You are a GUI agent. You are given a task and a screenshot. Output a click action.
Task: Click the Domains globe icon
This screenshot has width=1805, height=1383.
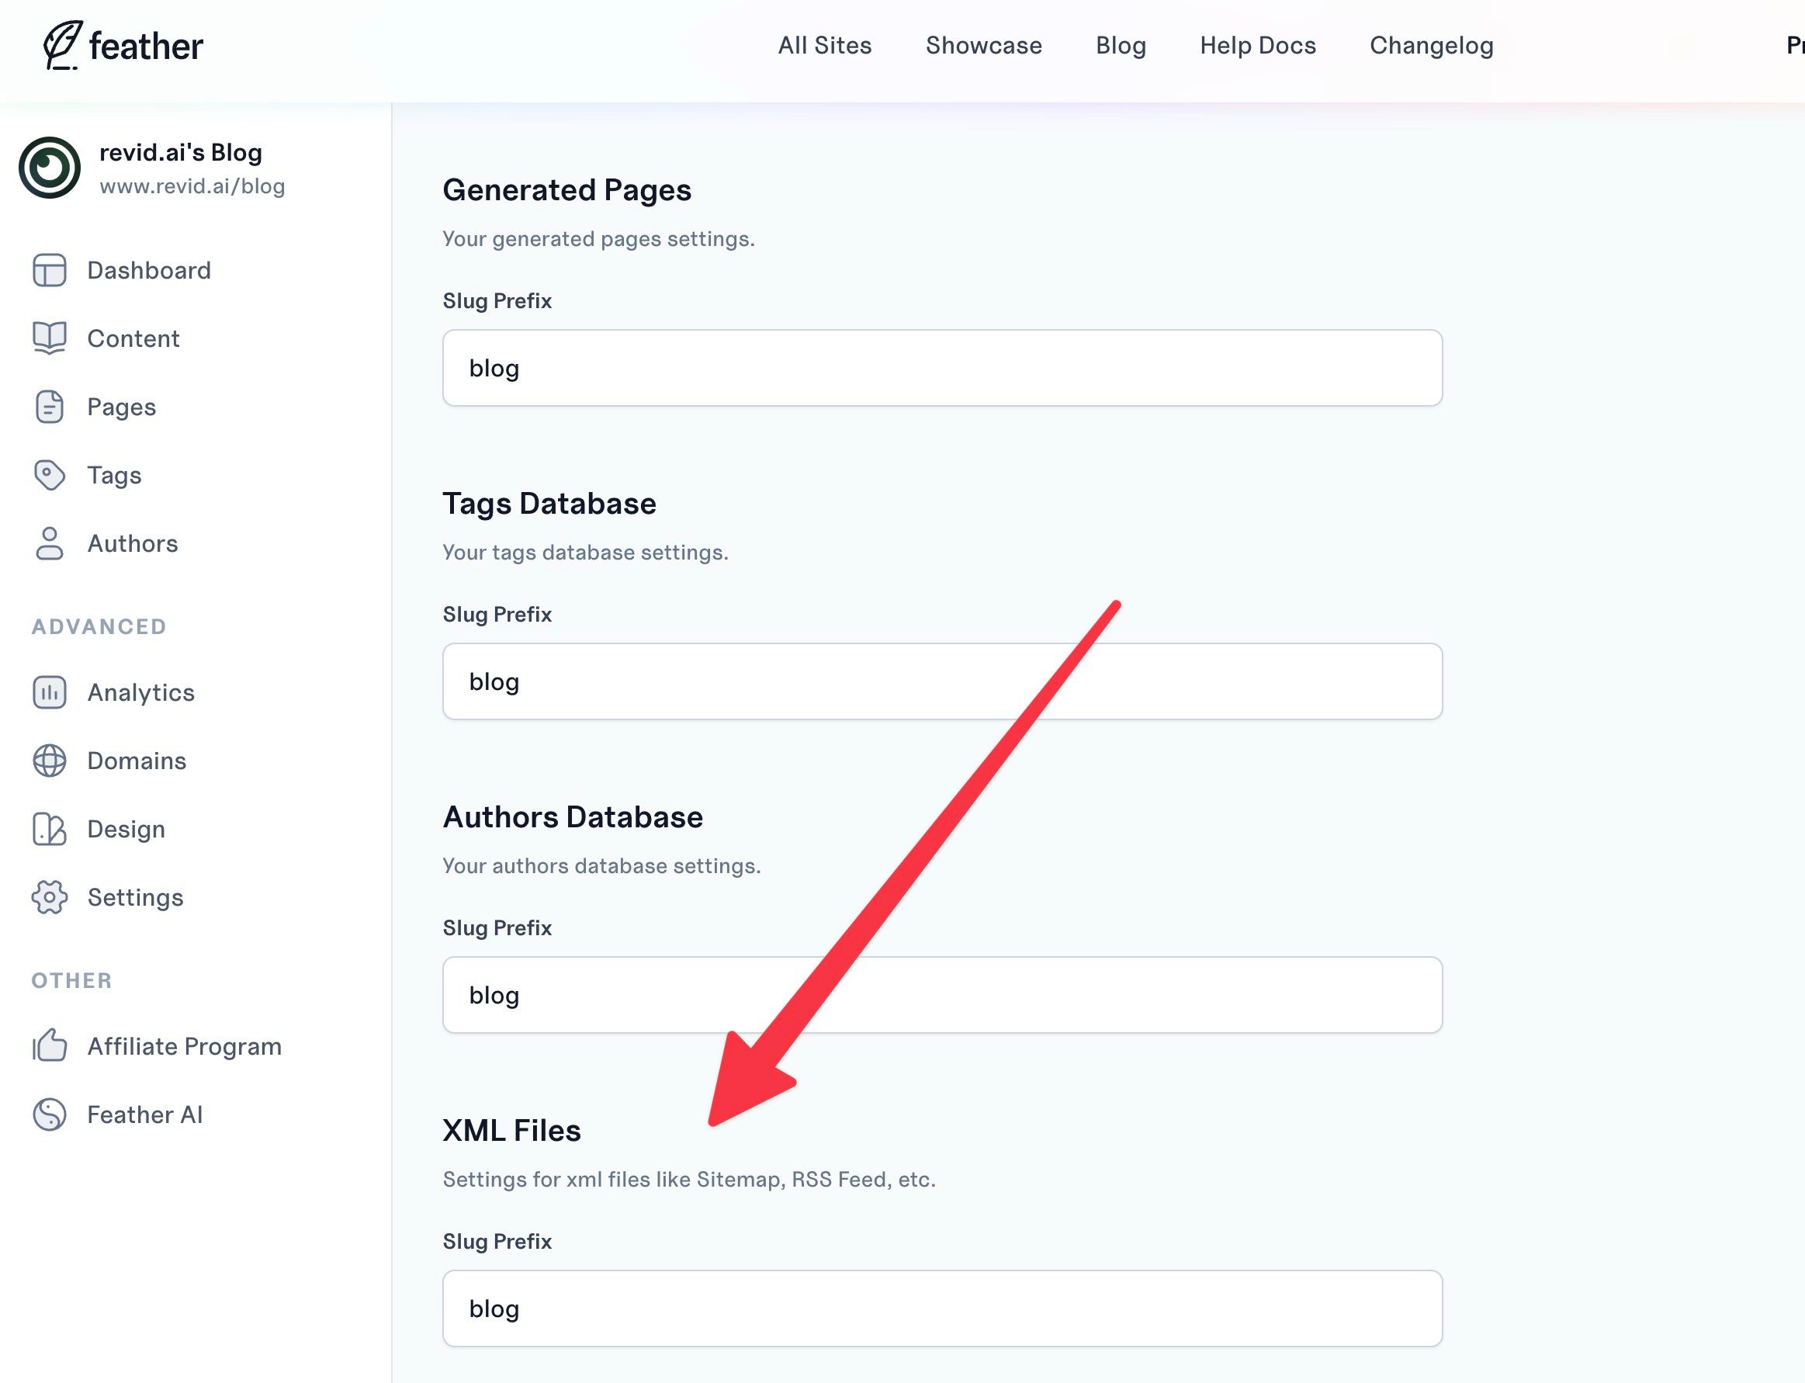point(50,761)
